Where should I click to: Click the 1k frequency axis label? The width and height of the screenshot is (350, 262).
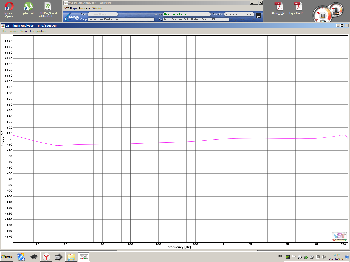(223, 244)
